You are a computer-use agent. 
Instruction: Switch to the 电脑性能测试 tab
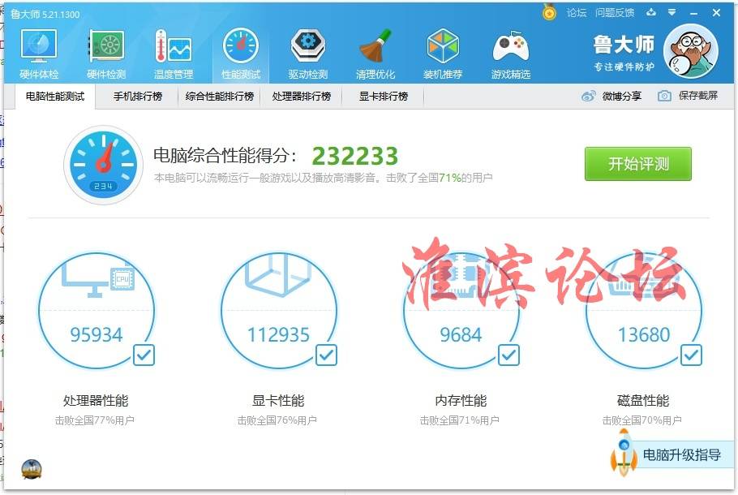(x=55, y=97)
